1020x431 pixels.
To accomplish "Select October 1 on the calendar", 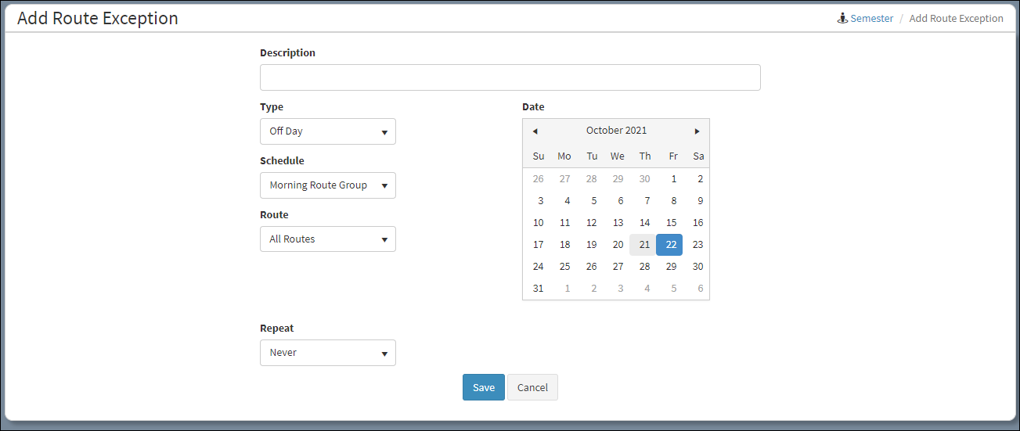I will [672, 179].
